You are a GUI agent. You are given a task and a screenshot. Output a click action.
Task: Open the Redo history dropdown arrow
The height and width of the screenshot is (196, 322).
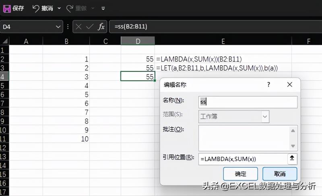tap(93, 8)
